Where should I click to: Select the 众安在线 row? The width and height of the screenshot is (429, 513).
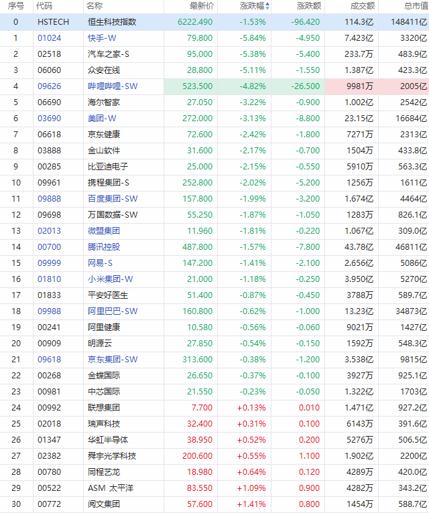point(214,70)
